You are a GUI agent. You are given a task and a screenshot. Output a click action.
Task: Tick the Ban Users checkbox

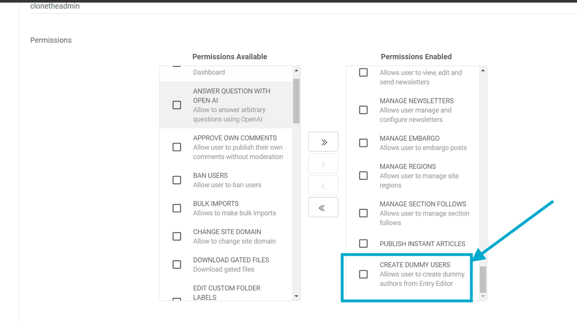(177, 180)
